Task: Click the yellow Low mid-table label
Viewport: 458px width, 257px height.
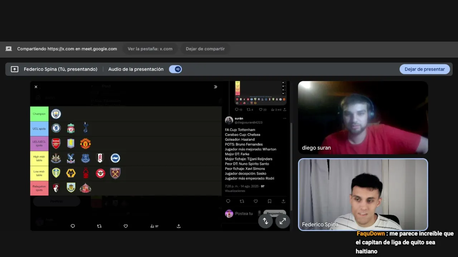Action: pos(39,173)
